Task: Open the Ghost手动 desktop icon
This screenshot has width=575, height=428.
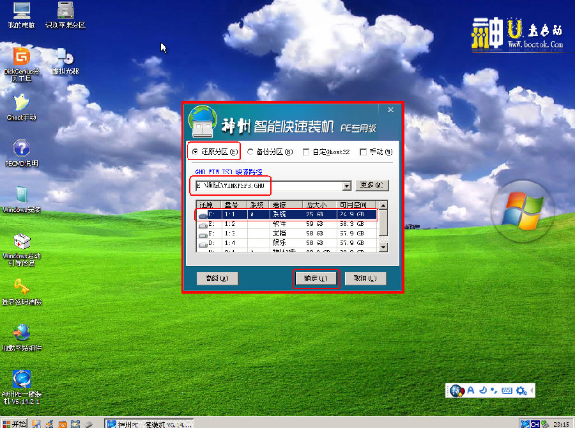Action: (21, 103)
